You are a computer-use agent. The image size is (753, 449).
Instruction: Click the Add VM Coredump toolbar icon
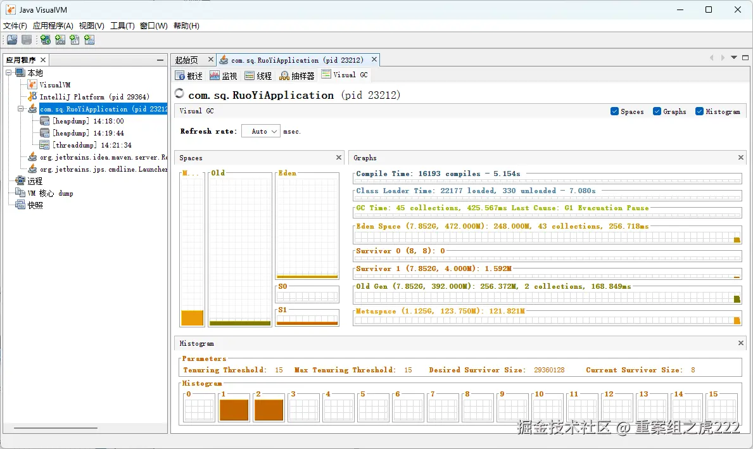75,40
